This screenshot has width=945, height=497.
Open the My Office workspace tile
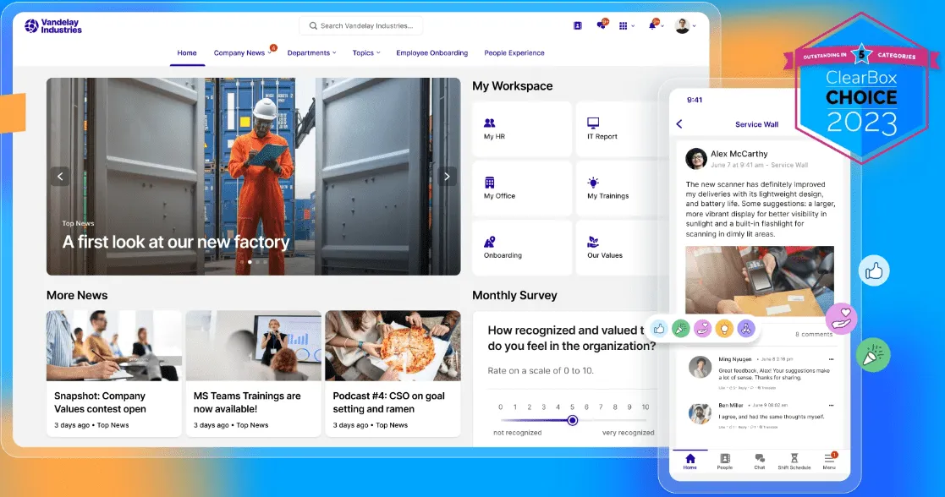pos(522,188)
